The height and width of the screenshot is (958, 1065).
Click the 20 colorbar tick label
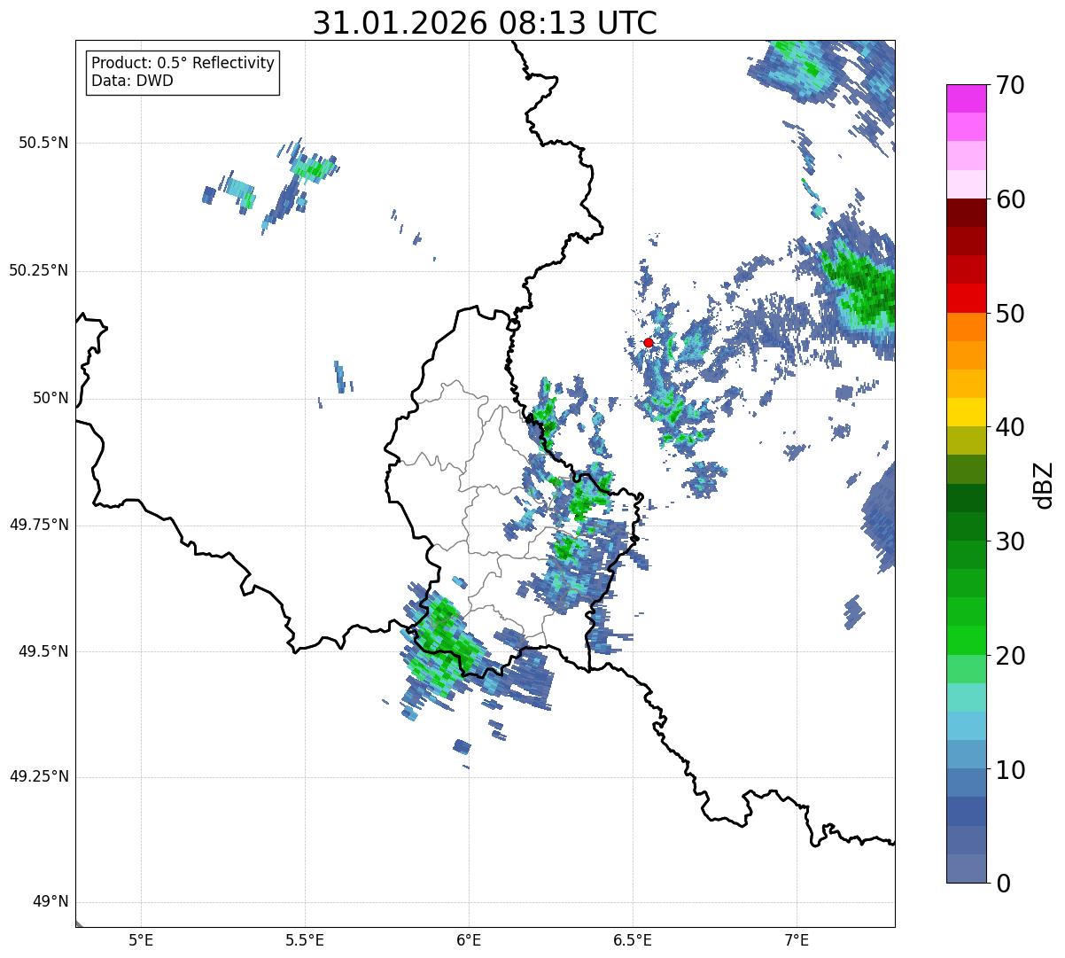pos(1010,656)
